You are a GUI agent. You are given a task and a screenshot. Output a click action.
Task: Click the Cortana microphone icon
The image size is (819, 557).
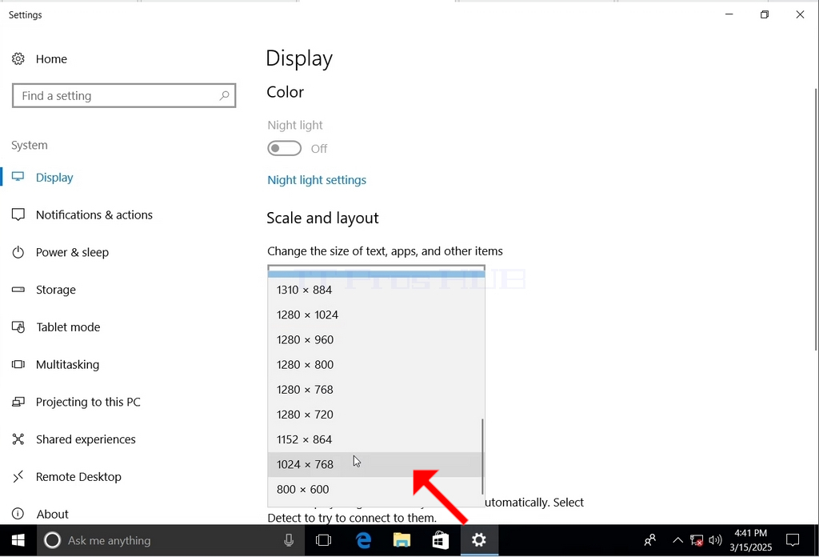pos(288,540)
